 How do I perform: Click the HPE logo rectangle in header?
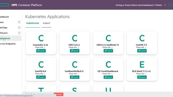(x=4, y=5)
